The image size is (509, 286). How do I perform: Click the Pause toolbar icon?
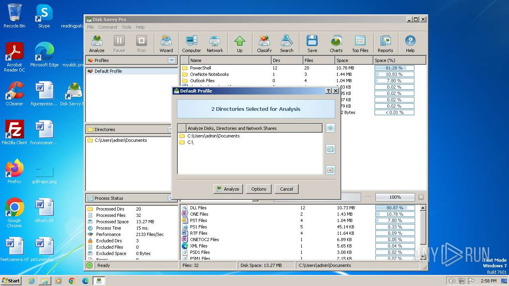point(119,43)
